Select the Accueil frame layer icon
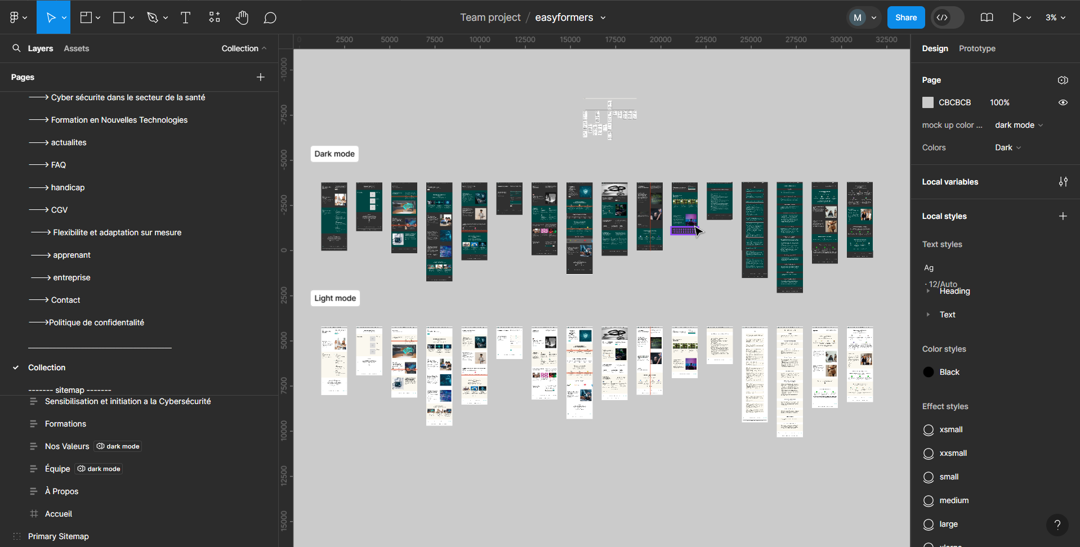Screen dimensions: 1080x547 tap(34, 514)
